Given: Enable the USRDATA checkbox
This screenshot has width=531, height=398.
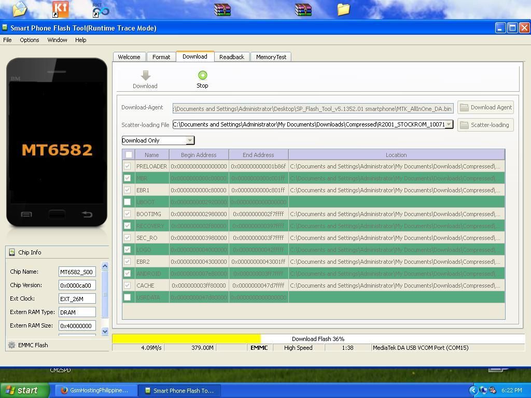Looking at the screenshot, I should [x=128, y=297].
